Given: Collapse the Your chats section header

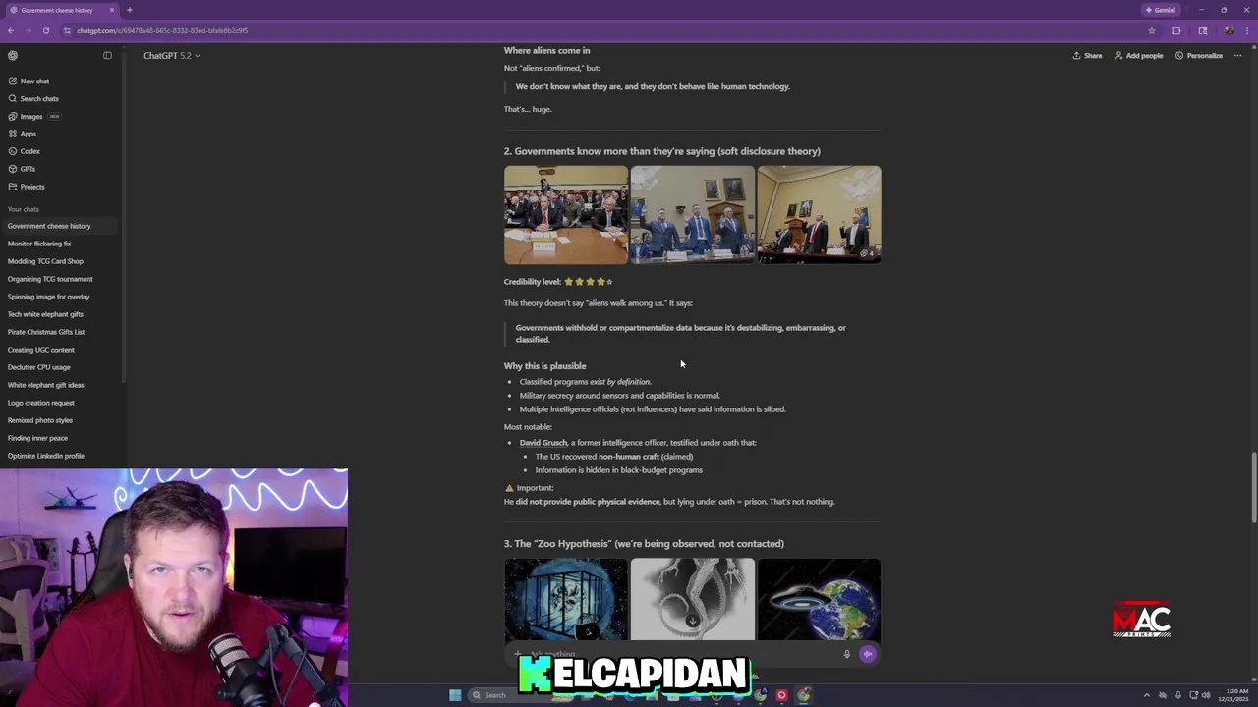Looking at the screenshot, I should coord(24,209).
